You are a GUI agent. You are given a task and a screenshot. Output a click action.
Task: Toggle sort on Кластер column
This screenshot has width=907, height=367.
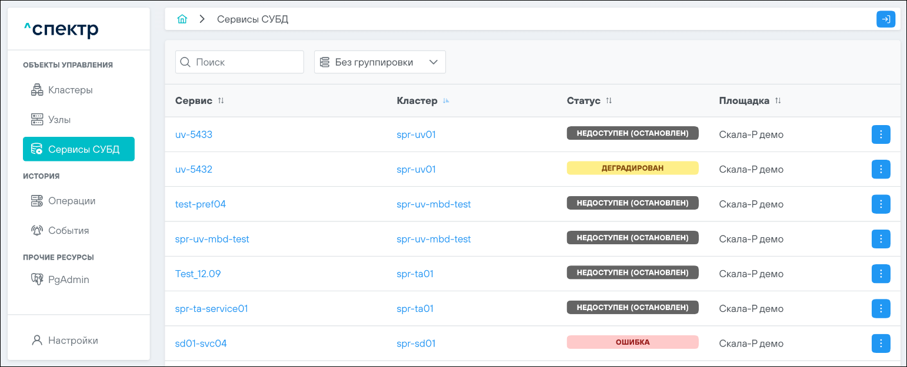coord(446,101)
